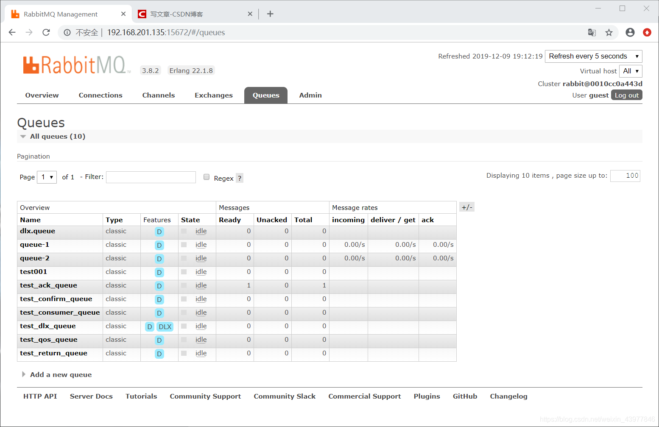
Task: Click the browser back arrow icon
Action: tap(12, 32)
